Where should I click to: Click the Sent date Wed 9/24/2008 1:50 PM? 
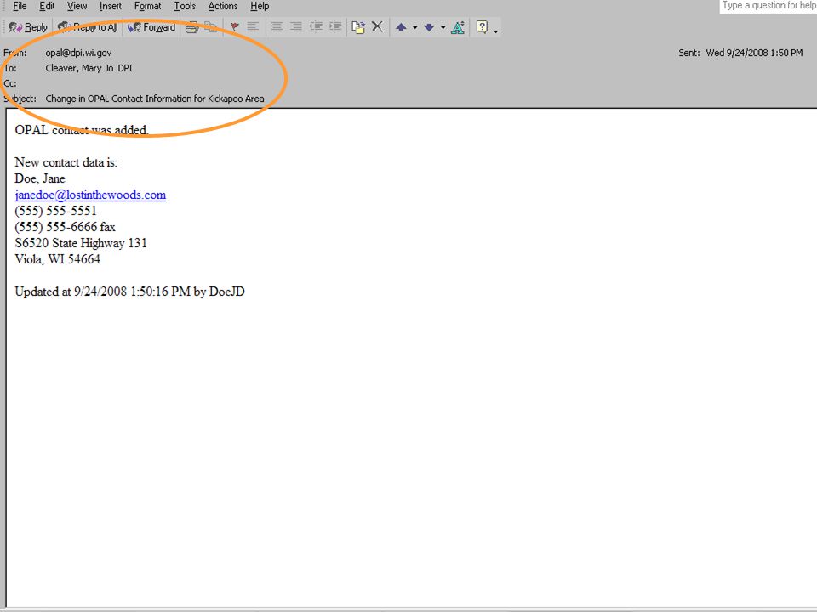754,53
